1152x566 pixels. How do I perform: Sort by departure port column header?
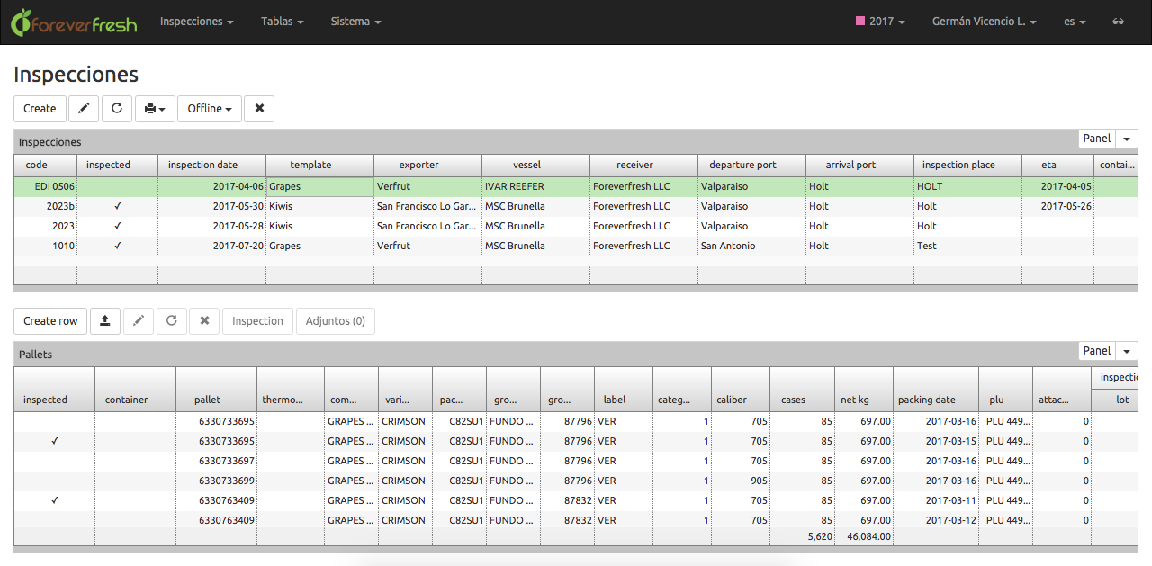(x=751, y=166)
